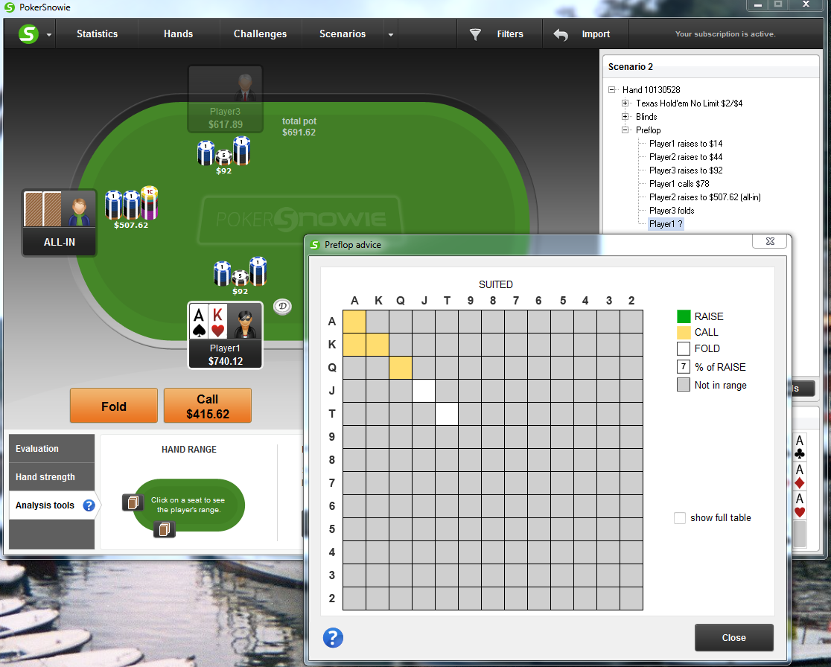Expand the Blinds tree node

tap(625, 117)
